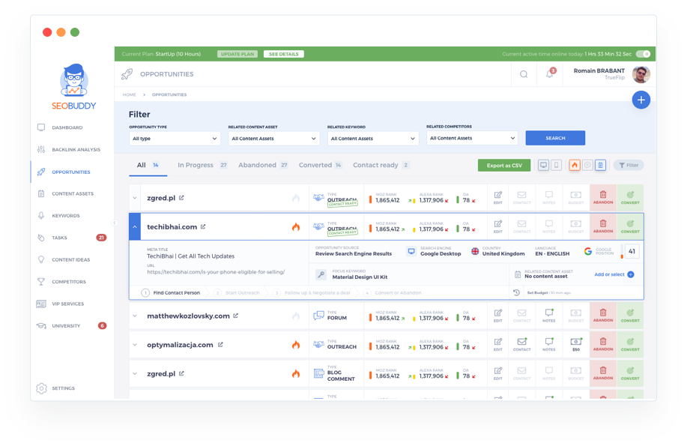Open Content Ideas in the sidebar
687x446 pixels.
click(64, 259)
